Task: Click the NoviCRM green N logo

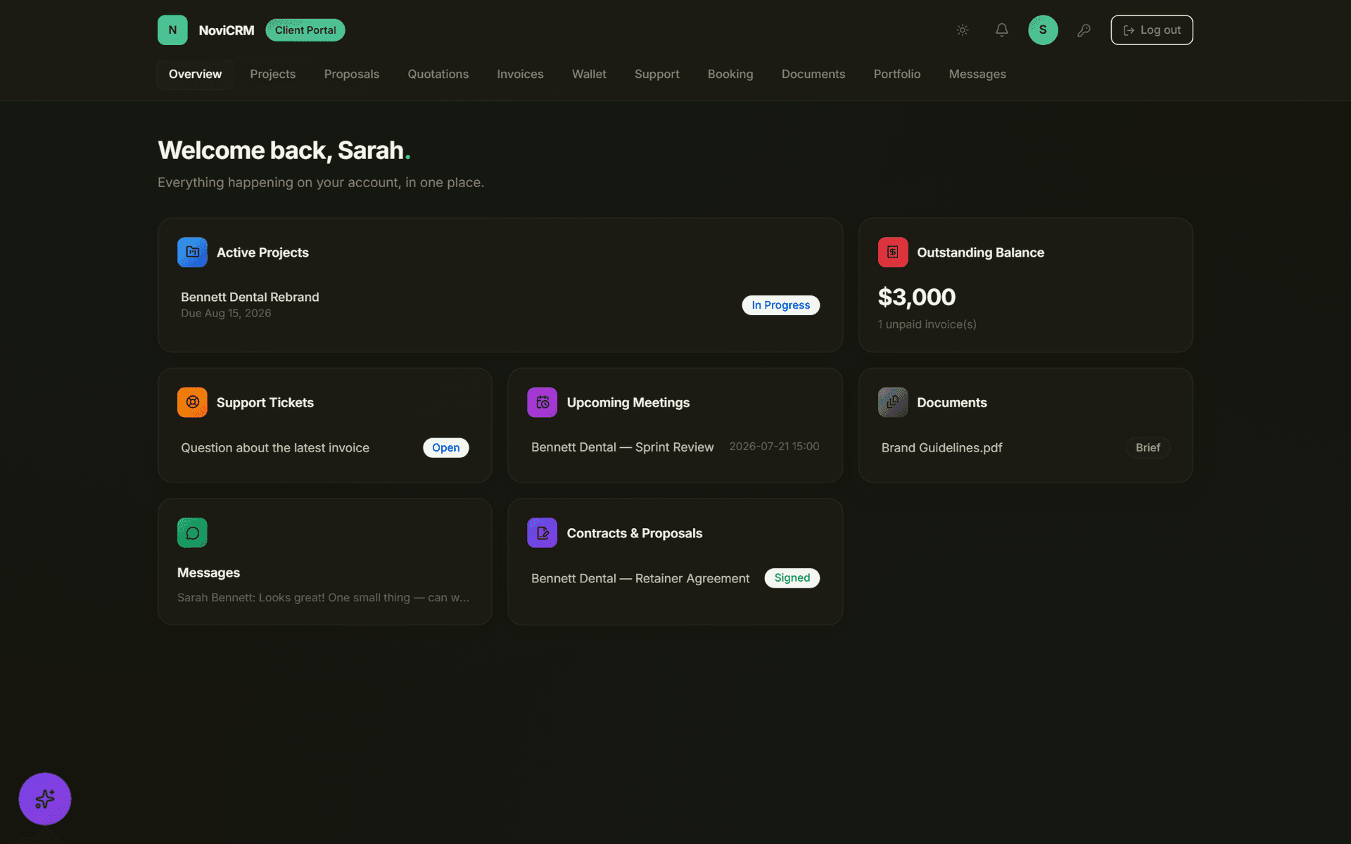Action: (x=172, y=30)
